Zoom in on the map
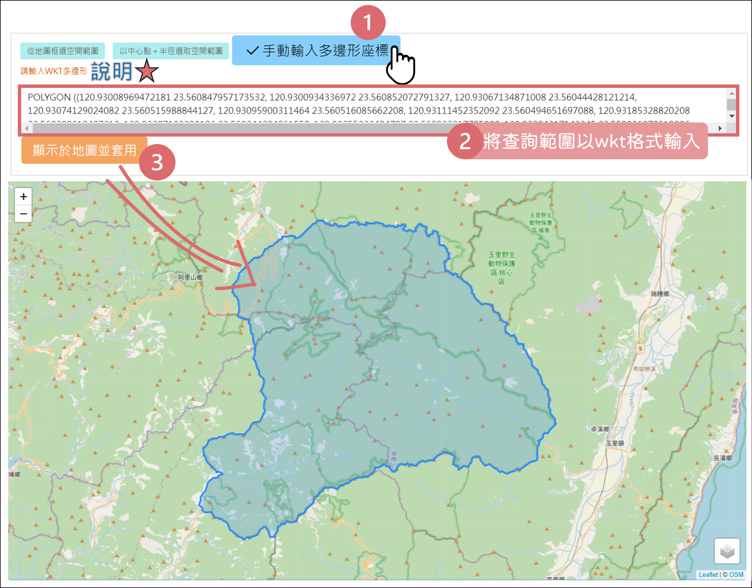The image size is (752, 588). 23,197
